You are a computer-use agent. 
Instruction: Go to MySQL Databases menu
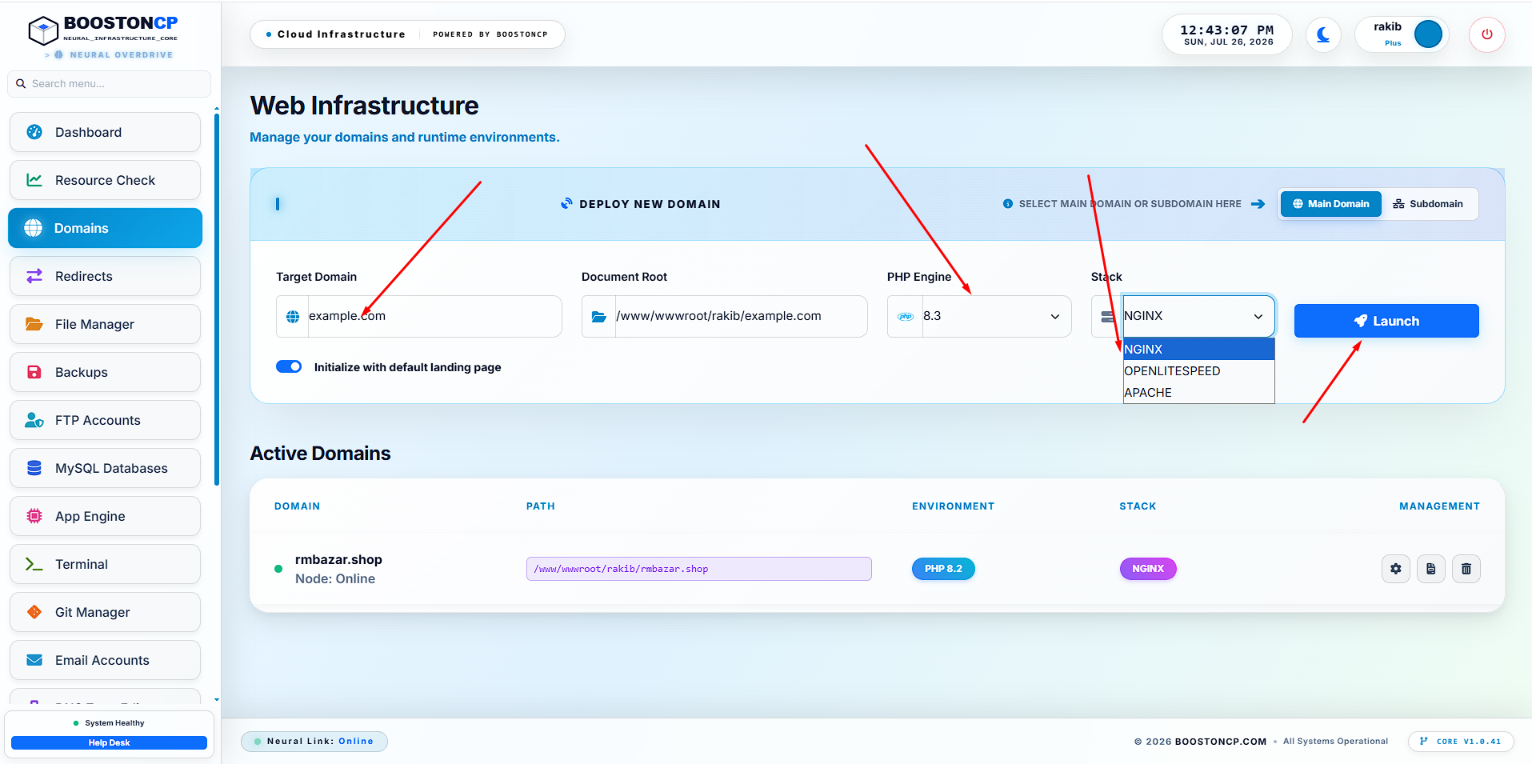[x=105, y=468]
